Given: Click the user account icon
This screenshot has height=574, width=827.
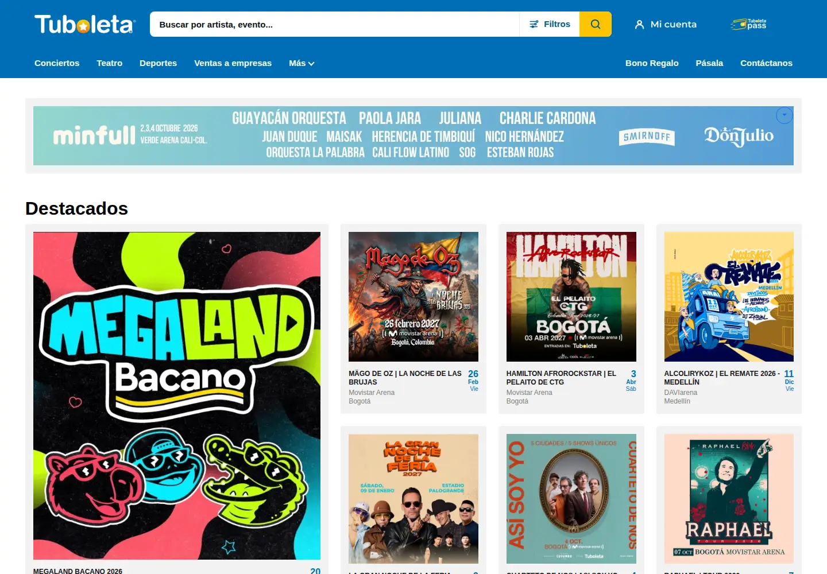Looking at the screenshot, I should (x=639, y=25).
